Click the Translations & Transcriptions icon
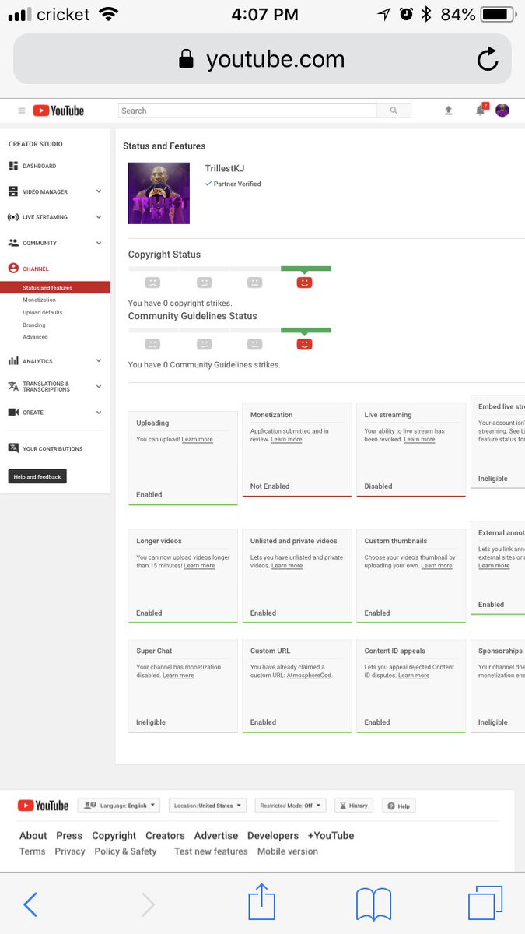 pyautogui.click(x=13, y=386)
